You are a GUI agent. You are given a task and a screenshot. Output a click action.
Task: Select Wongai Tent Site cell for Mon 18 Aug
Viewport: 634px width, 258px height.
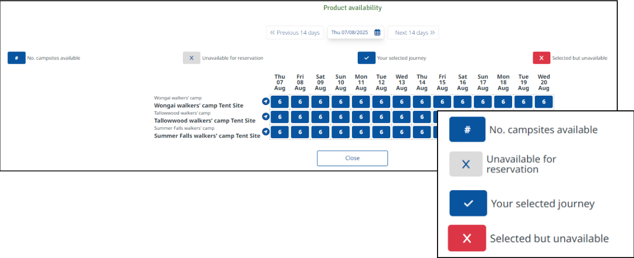[503, 101]
